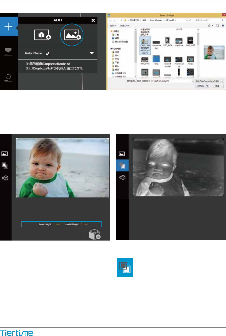This screenshot has height=336, width=226.
Task: Click the baby preview image in dialog
Action: click(214, 52)
